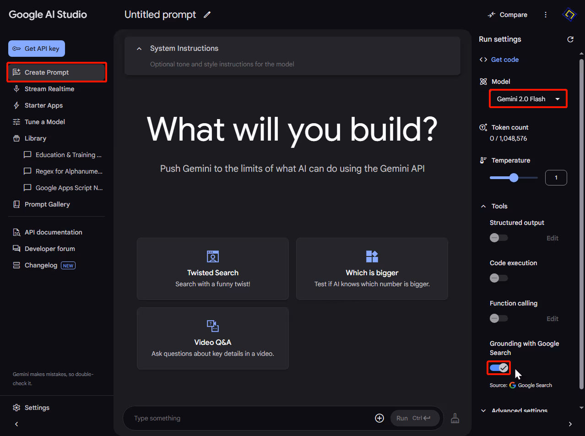585x436 pixels.
Task: Click the edit pencil next to Untitled prompt
Action: pos(207,15)
